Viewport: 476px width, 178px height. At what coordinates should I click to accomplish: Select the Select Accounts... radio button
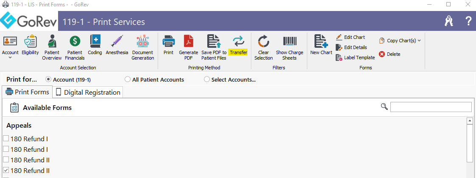(x=207, y=79)
